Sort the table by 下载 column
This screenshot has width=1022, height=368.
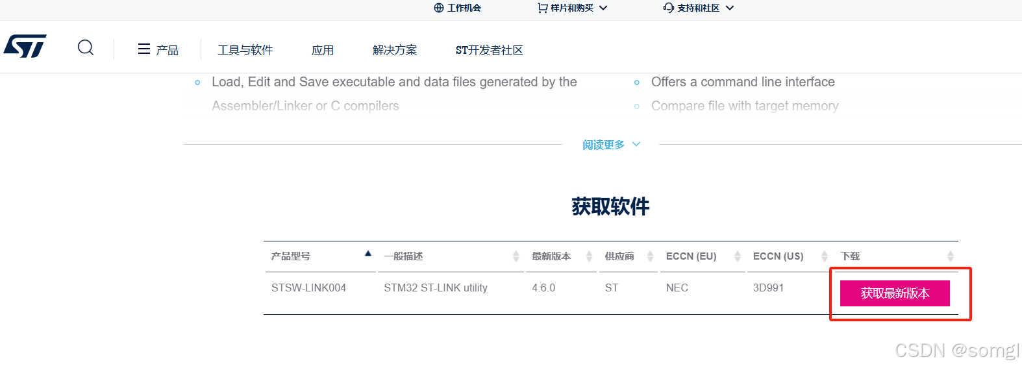click(x=897, y=256)
